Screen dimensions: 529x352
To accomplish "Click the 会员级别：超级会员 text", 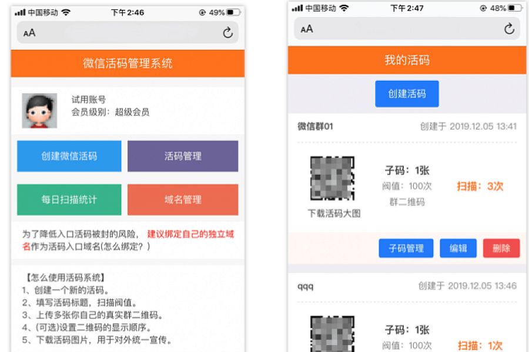I will pos(111,112).
